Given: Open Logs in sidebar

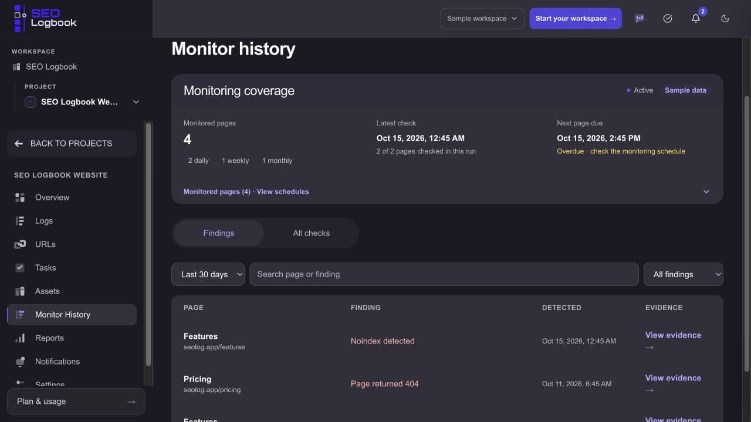Looking at the screenshot, I should click(x=72, y=221).
